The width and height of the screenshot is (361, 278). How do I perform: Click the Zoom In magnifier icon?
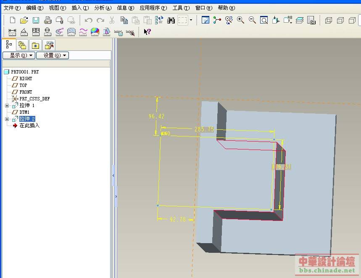241,20
